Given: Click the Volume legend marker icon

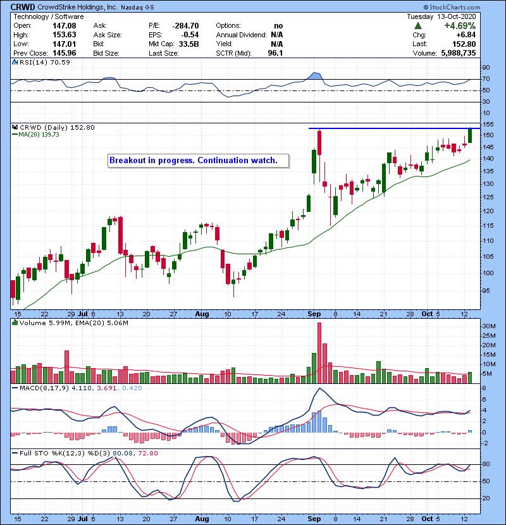Looking at the screenshot, I should tap(15, 324).
